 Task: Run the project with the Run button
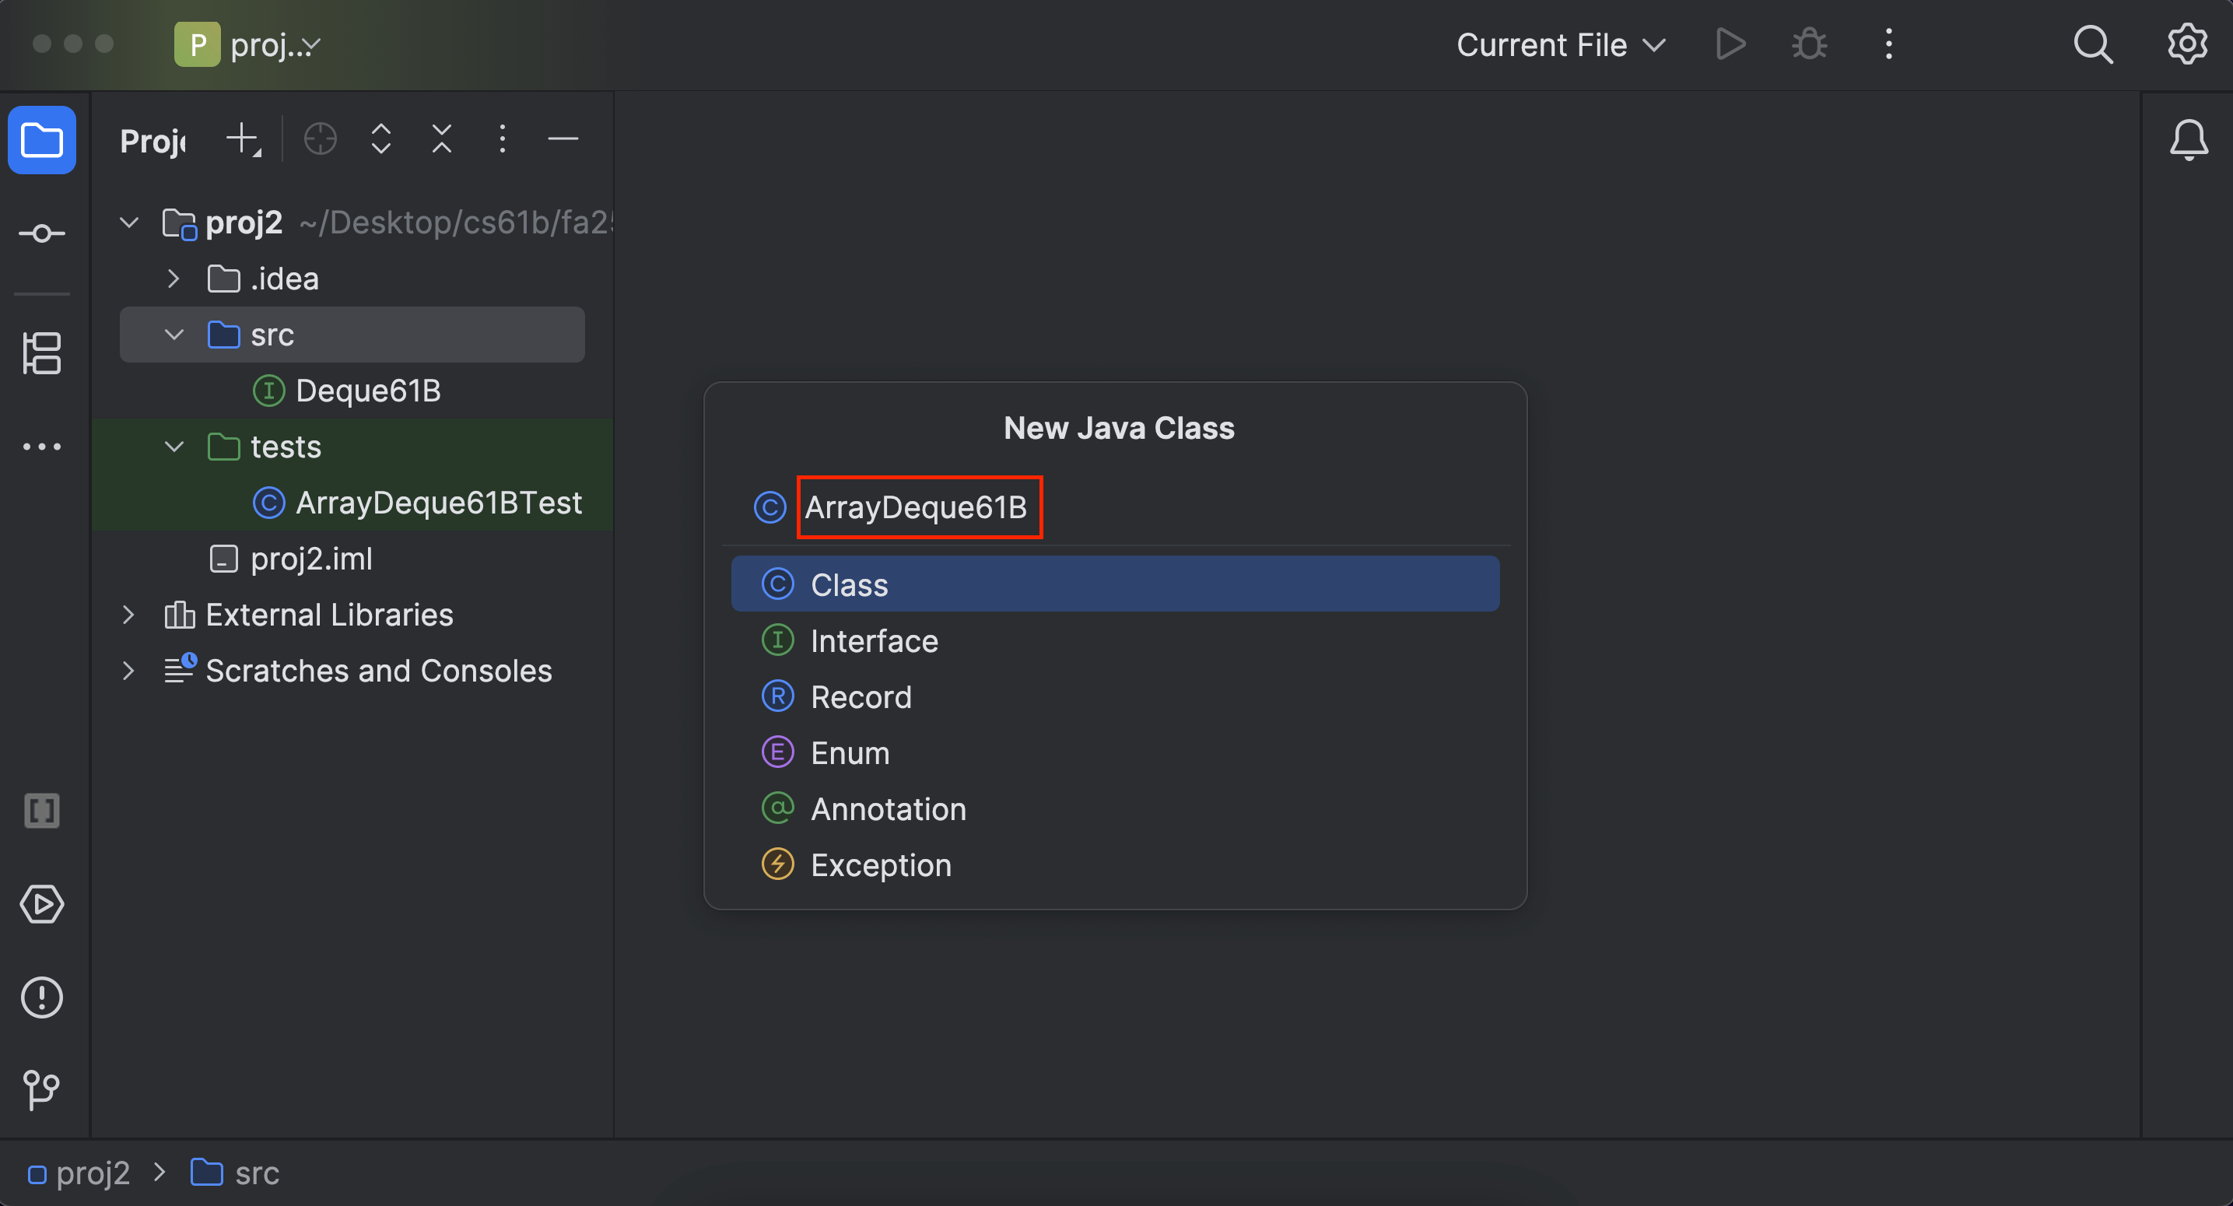point(1730,44)
